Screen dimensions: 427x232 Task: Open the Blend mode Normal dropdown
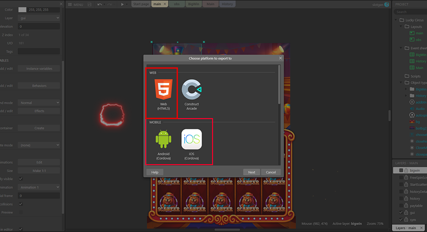(x=39, y=102)
